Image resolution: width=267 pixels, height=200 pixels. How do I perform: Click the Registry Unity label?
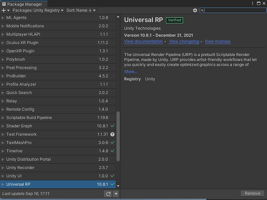pos(140,79)
